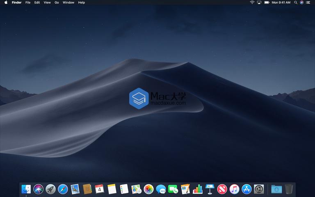The height and width of the screenshot is (197, 315).
Task: Open the App Store from dock
Action: (x=247, y=189)
